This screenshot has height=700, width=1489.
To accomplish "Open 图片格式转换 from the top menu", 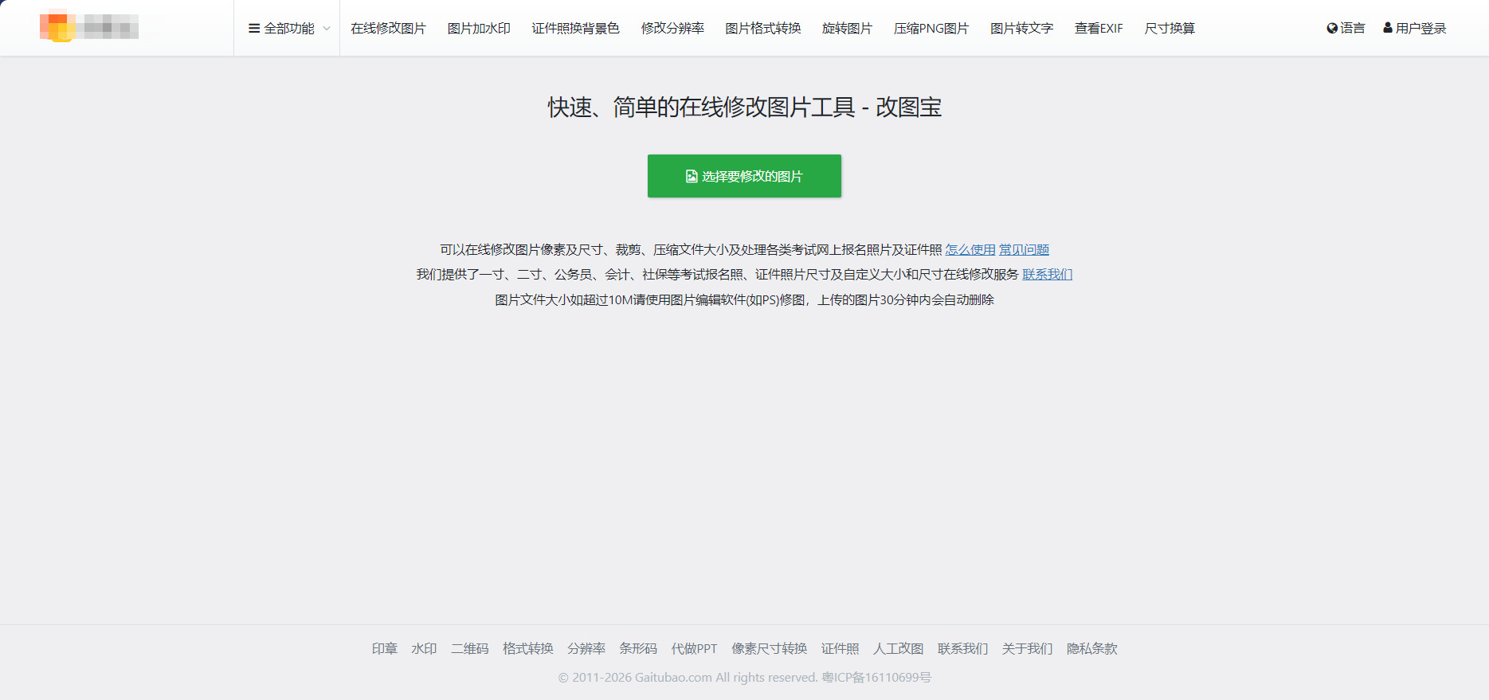I will pyautogui.click(x=763, y=29).
